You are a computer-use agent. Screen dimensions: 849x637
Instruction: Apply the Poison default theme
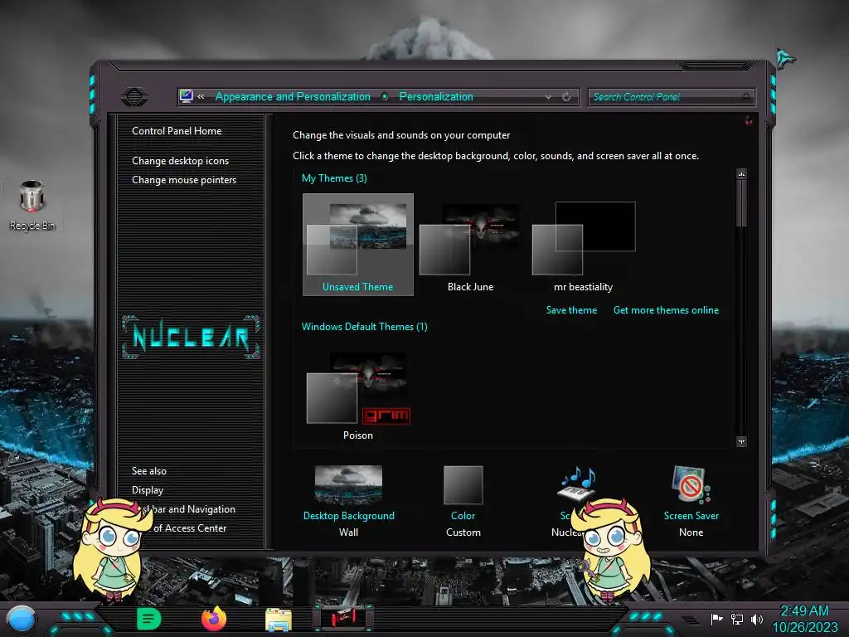(x=358, y=396)
